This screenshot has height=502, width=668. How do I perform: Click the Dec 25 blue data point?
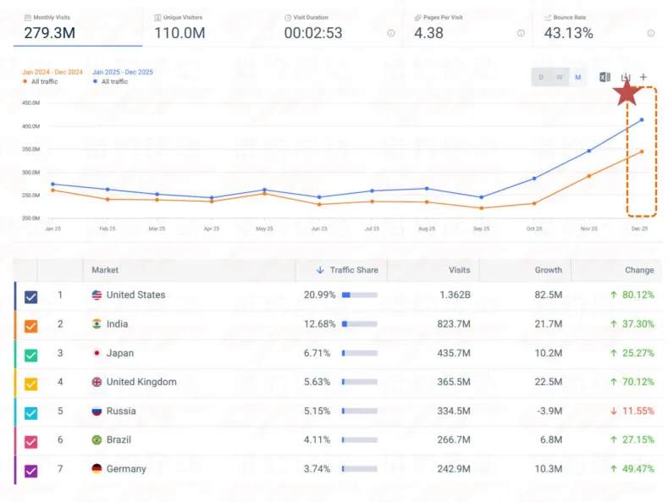(x=642, y=120)
